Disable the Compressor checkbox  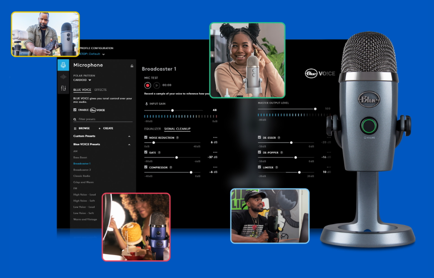click(146, 167)
